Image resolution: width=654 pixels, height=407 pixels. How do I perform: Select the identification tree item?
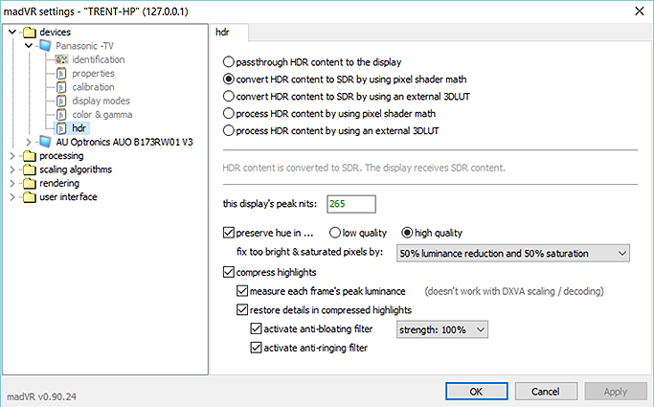(99, 59)
